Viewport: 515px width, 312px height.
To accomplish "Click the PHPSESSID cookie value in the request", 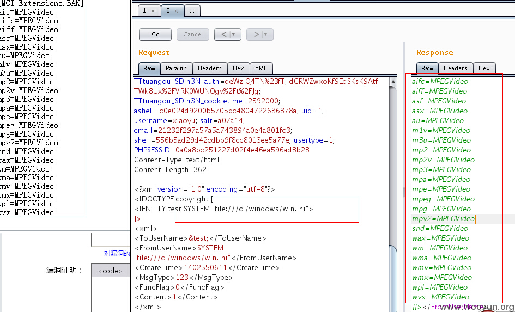I will click(243, 150).
